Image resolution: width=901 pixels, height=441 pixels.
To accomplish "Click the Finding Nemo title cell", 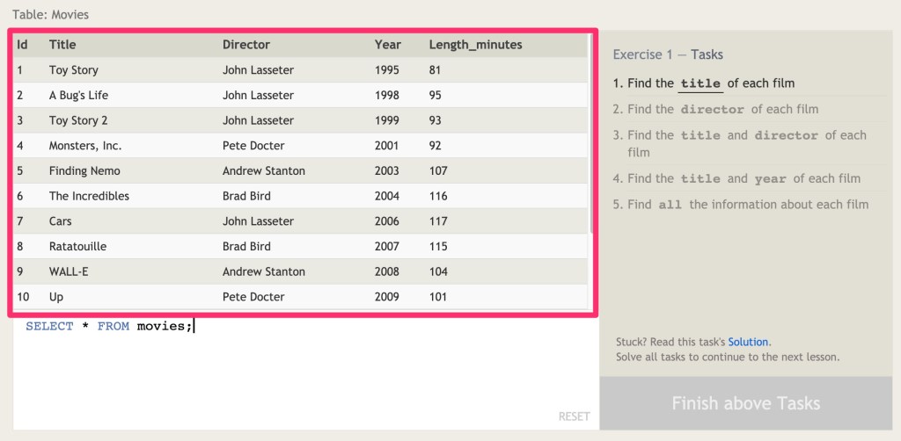I will (84, 170).
